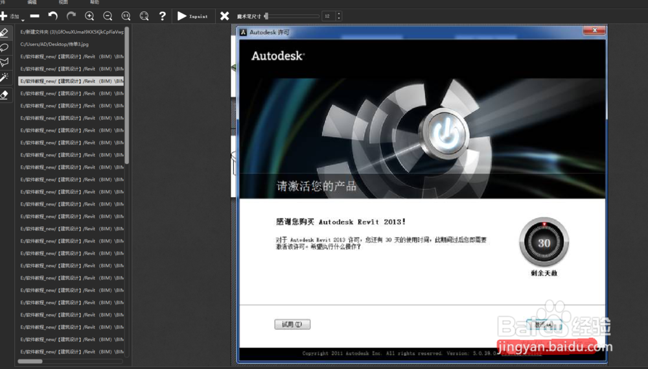Open help via the question mark icon
This screenshot has height=369, width=648.
point(163,16)
